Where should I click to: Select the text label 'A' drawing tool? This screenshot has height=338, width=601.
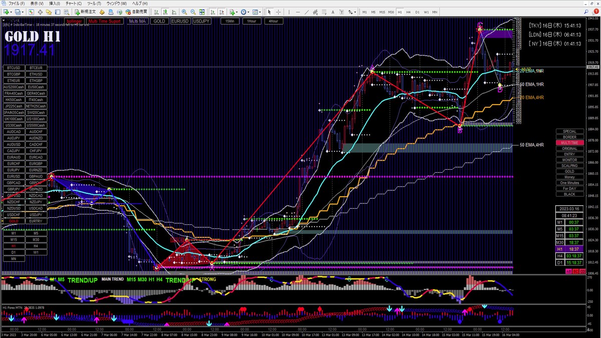tap(333, 12)
